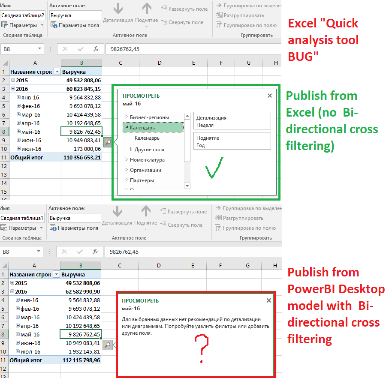This screenshot has height=378, width=386.
Task: Click Развернуть поле in top ribbon
Action: click(x=184, y=9)
